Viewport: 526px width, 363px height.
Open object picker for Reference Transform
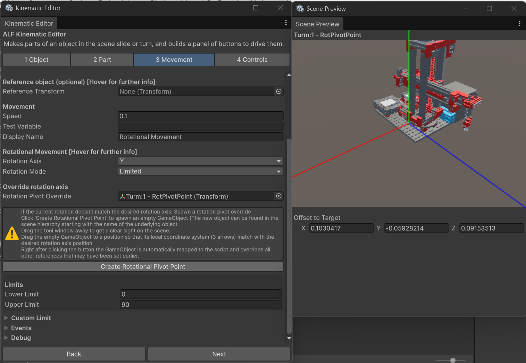point(278,91)
